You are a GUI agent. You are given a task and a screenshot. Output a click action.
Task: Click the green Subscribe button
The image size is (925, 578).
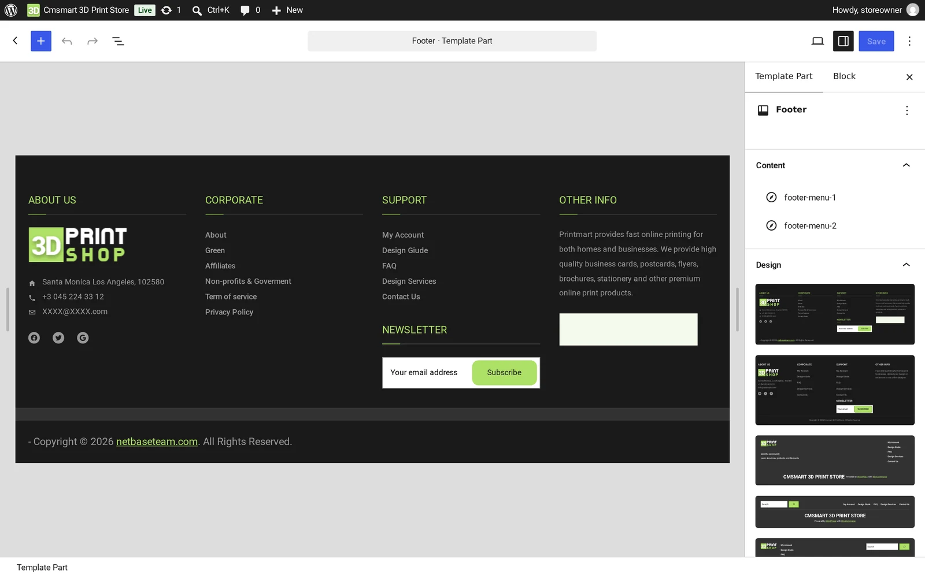coord(504,373)
